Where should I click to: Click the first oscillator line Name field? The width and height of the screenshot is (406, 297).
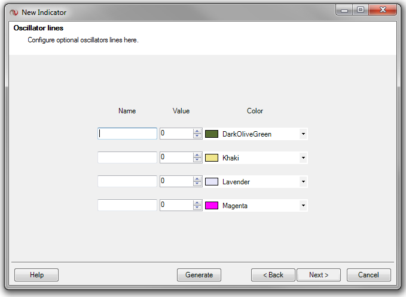point(127,134)
